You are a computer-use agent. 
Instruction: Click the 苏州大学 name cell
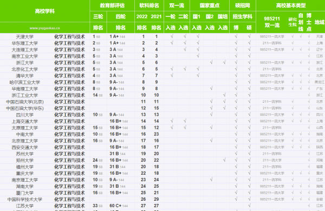click(25, 154)
